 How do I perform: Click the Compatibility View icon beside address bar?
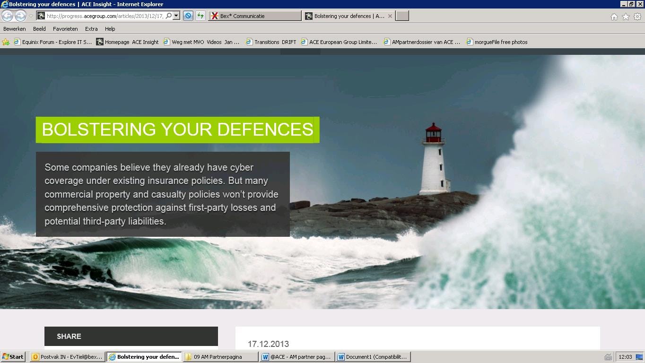(188, 16)
